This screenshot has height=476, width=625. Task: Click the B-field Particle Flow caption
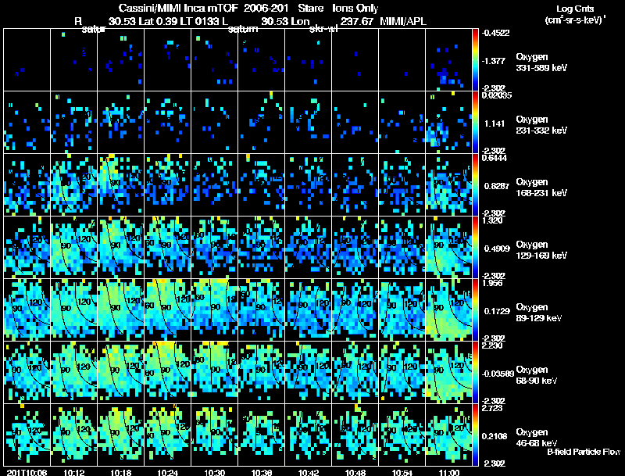click(x=584, y=452)
